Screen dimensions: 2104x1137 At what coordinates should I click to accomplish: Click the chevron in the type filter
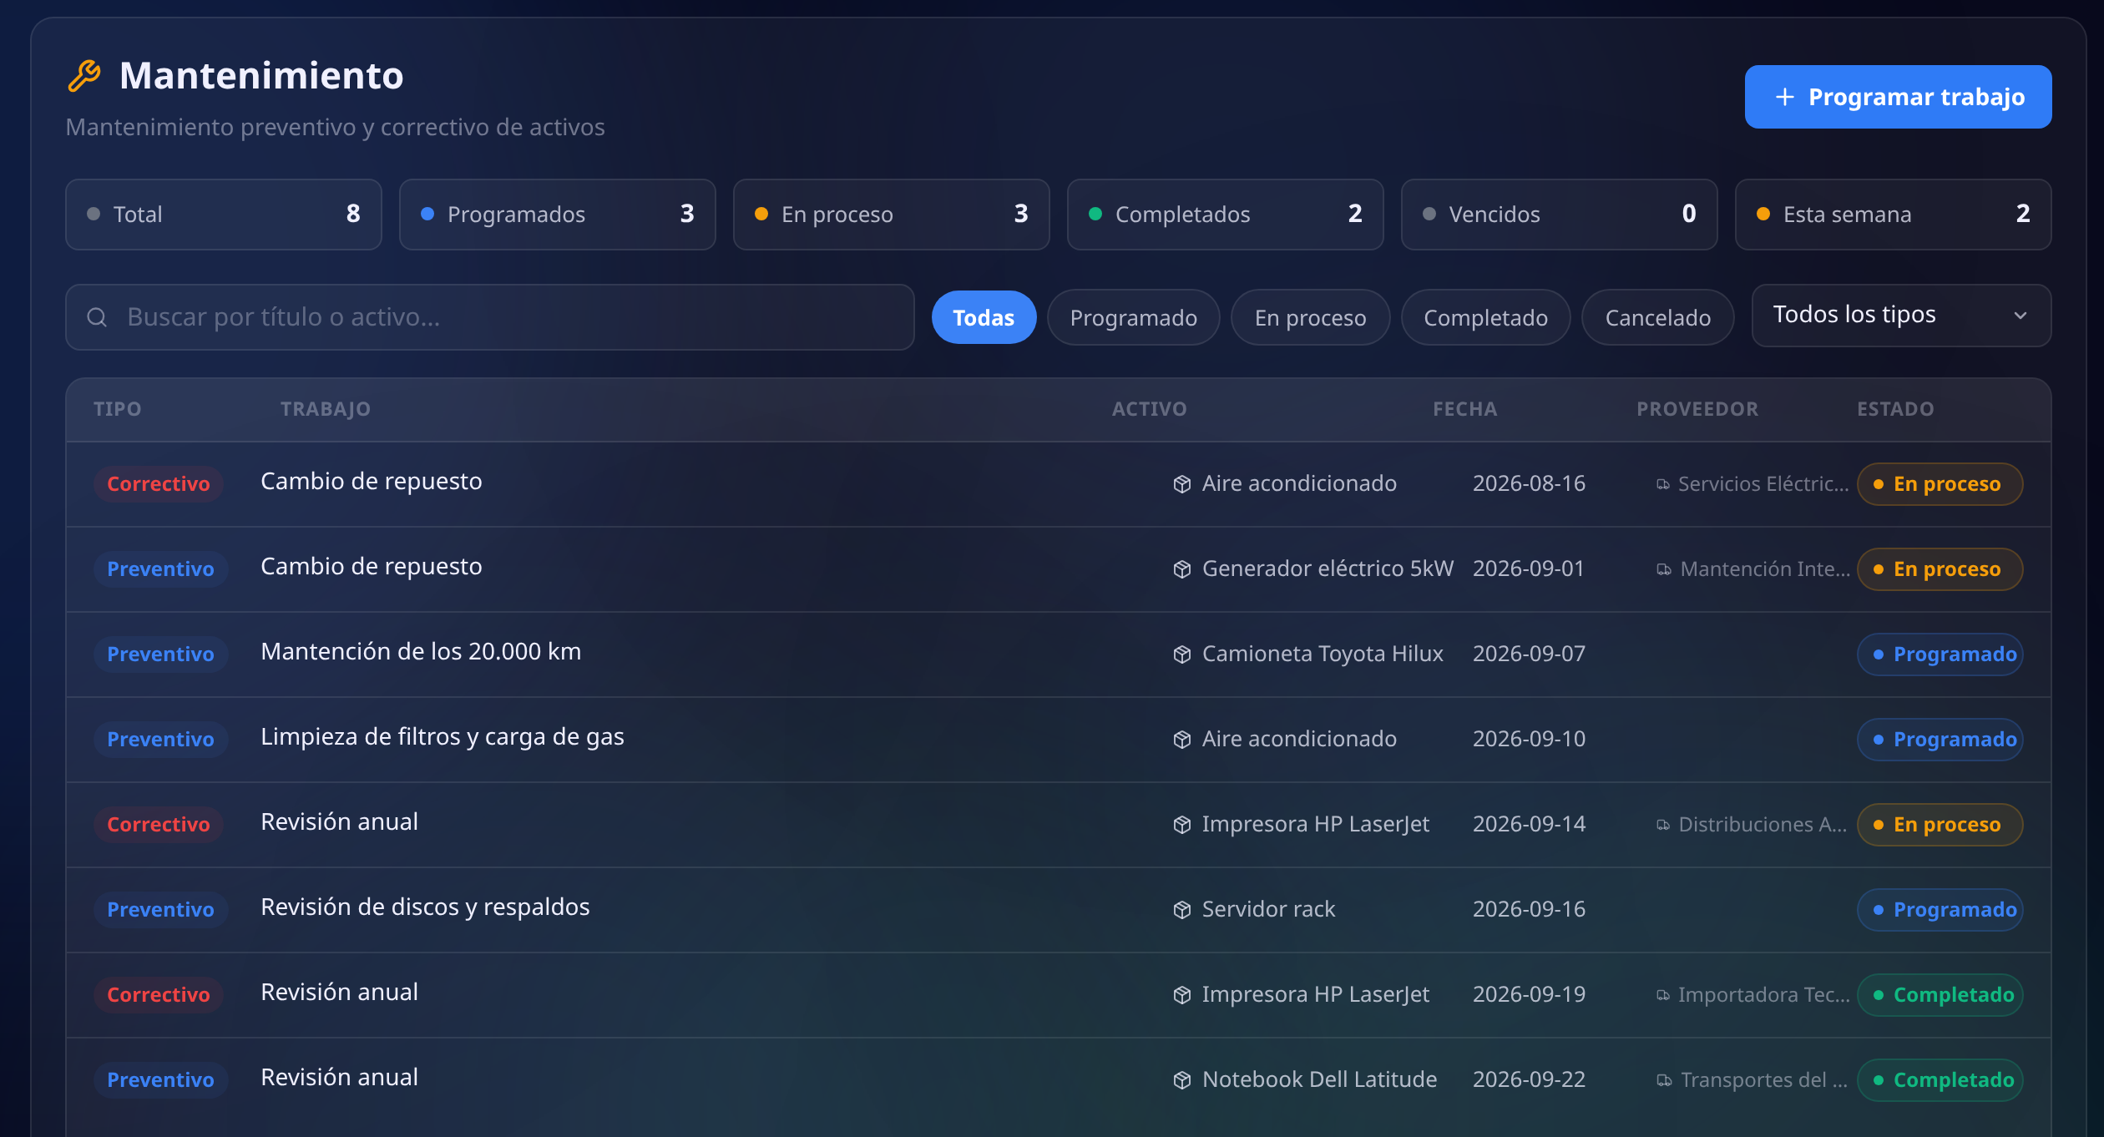pos(2021,316)
